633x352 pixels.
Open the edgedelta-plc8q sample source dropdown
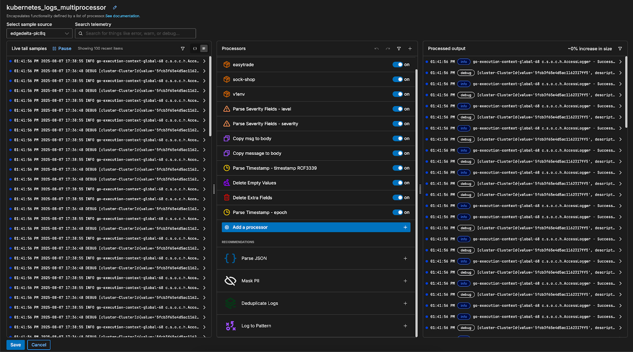tap(39, 34)
